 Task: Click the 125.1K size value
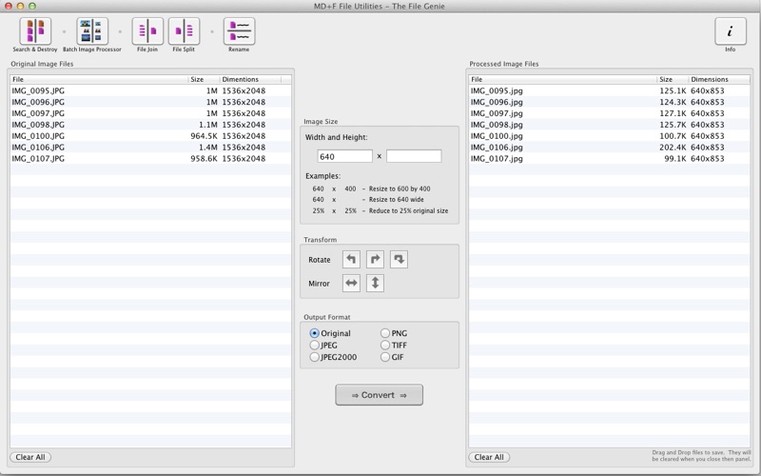tap(673, 90)
